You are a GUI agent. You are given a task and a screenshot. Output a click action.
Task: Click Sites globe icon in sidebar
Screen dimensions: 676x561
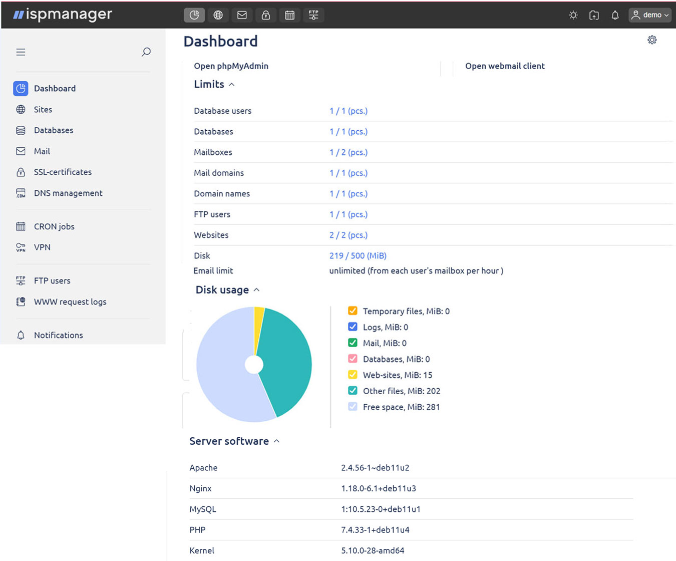[x=21, y=109]
